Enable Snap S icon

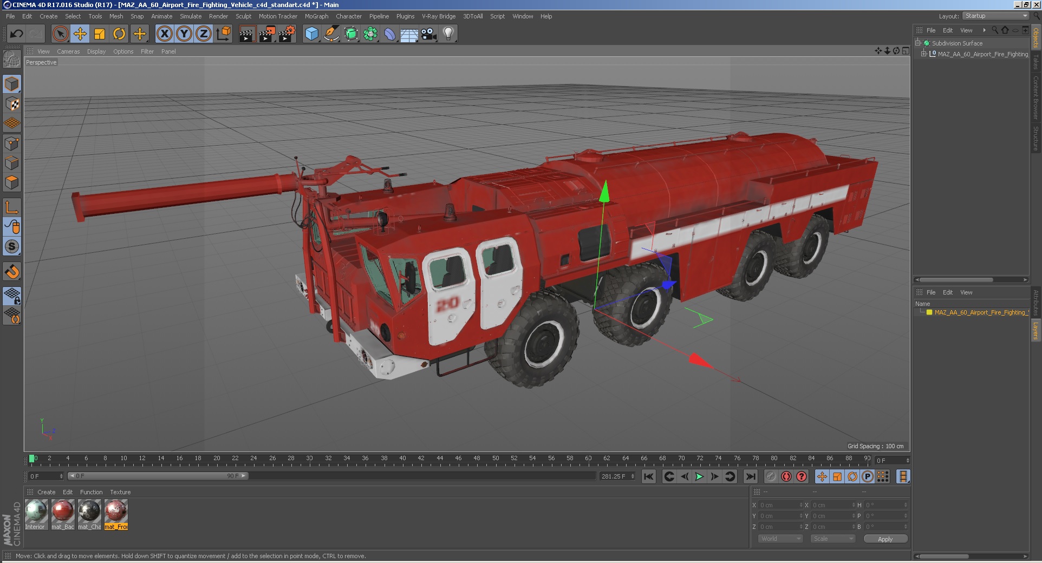click(x=12, y=246)
